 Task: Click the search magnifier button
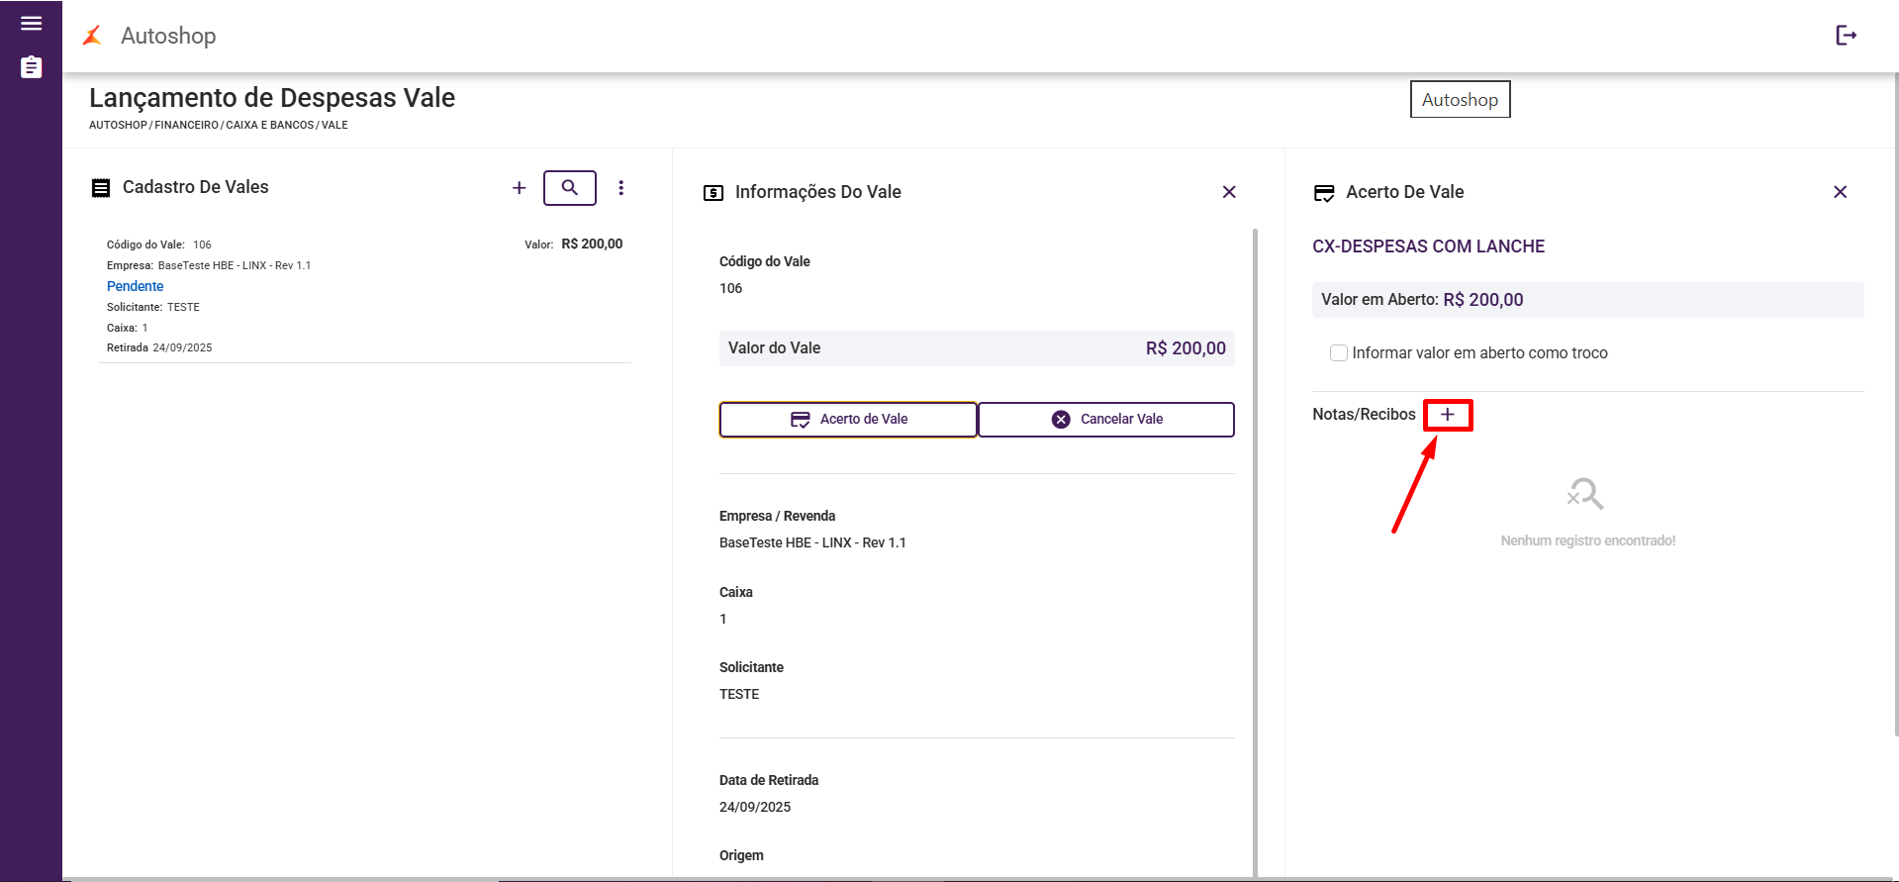570,188
